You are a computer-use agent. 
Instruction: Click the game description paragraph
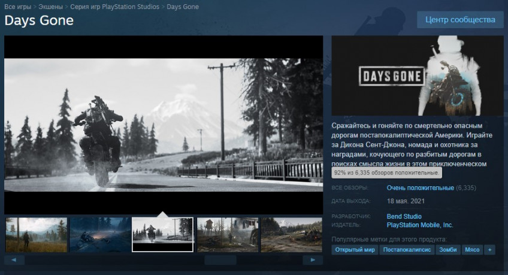(x=412, y=144)
